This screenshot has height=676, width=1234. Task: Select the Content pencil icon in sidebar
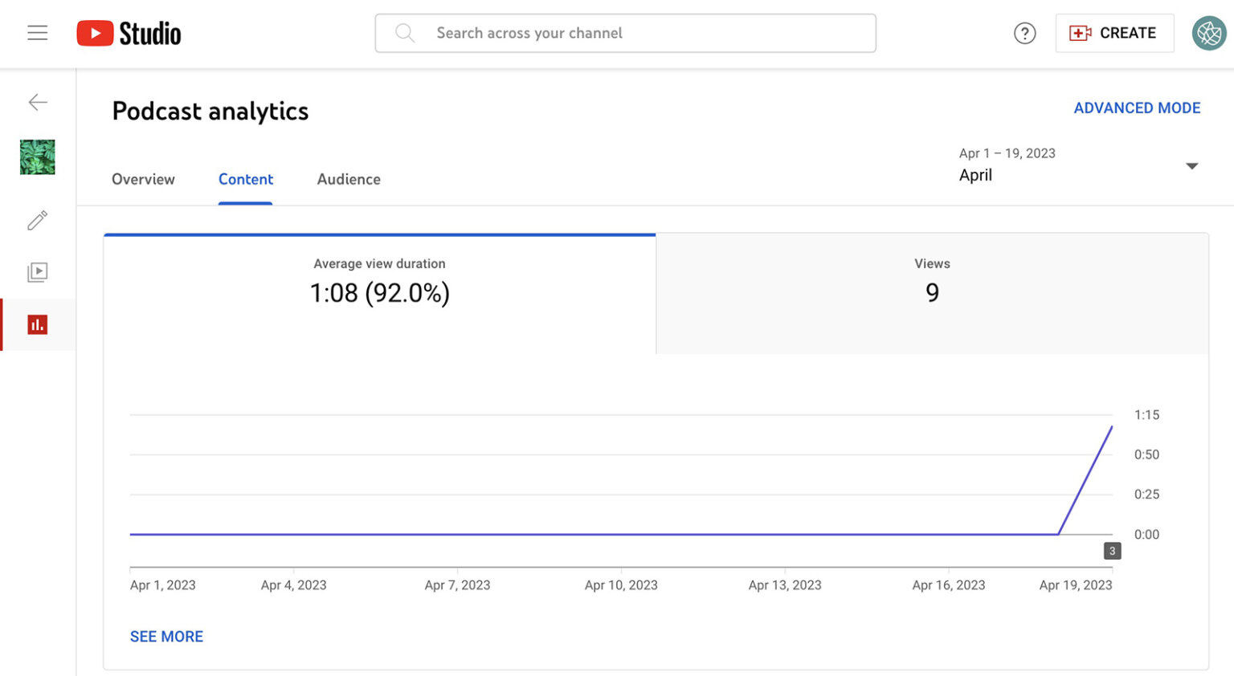[x=37, y=220]
